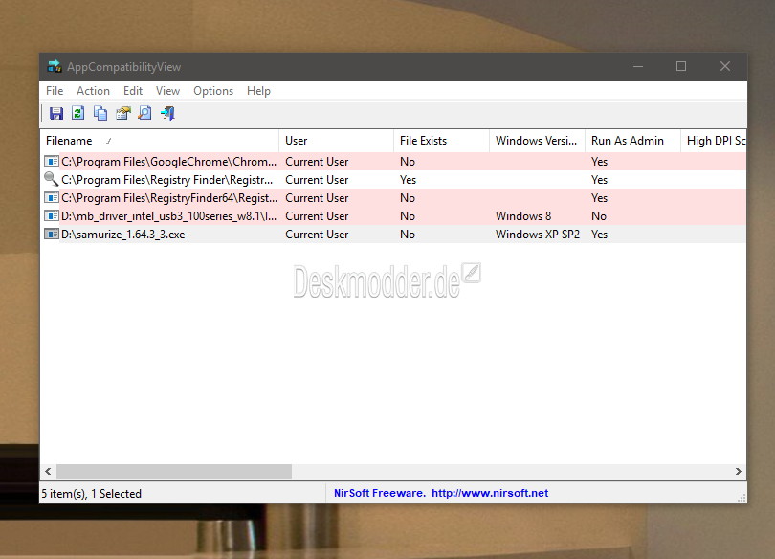Click the Find magnifier toolbar icon
The image size is (775, 559).
pos(144,113)
